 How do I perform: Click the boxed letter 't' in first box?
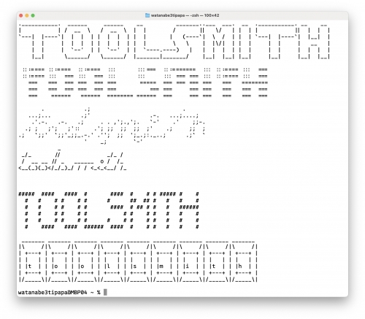(x=30, y=266)
